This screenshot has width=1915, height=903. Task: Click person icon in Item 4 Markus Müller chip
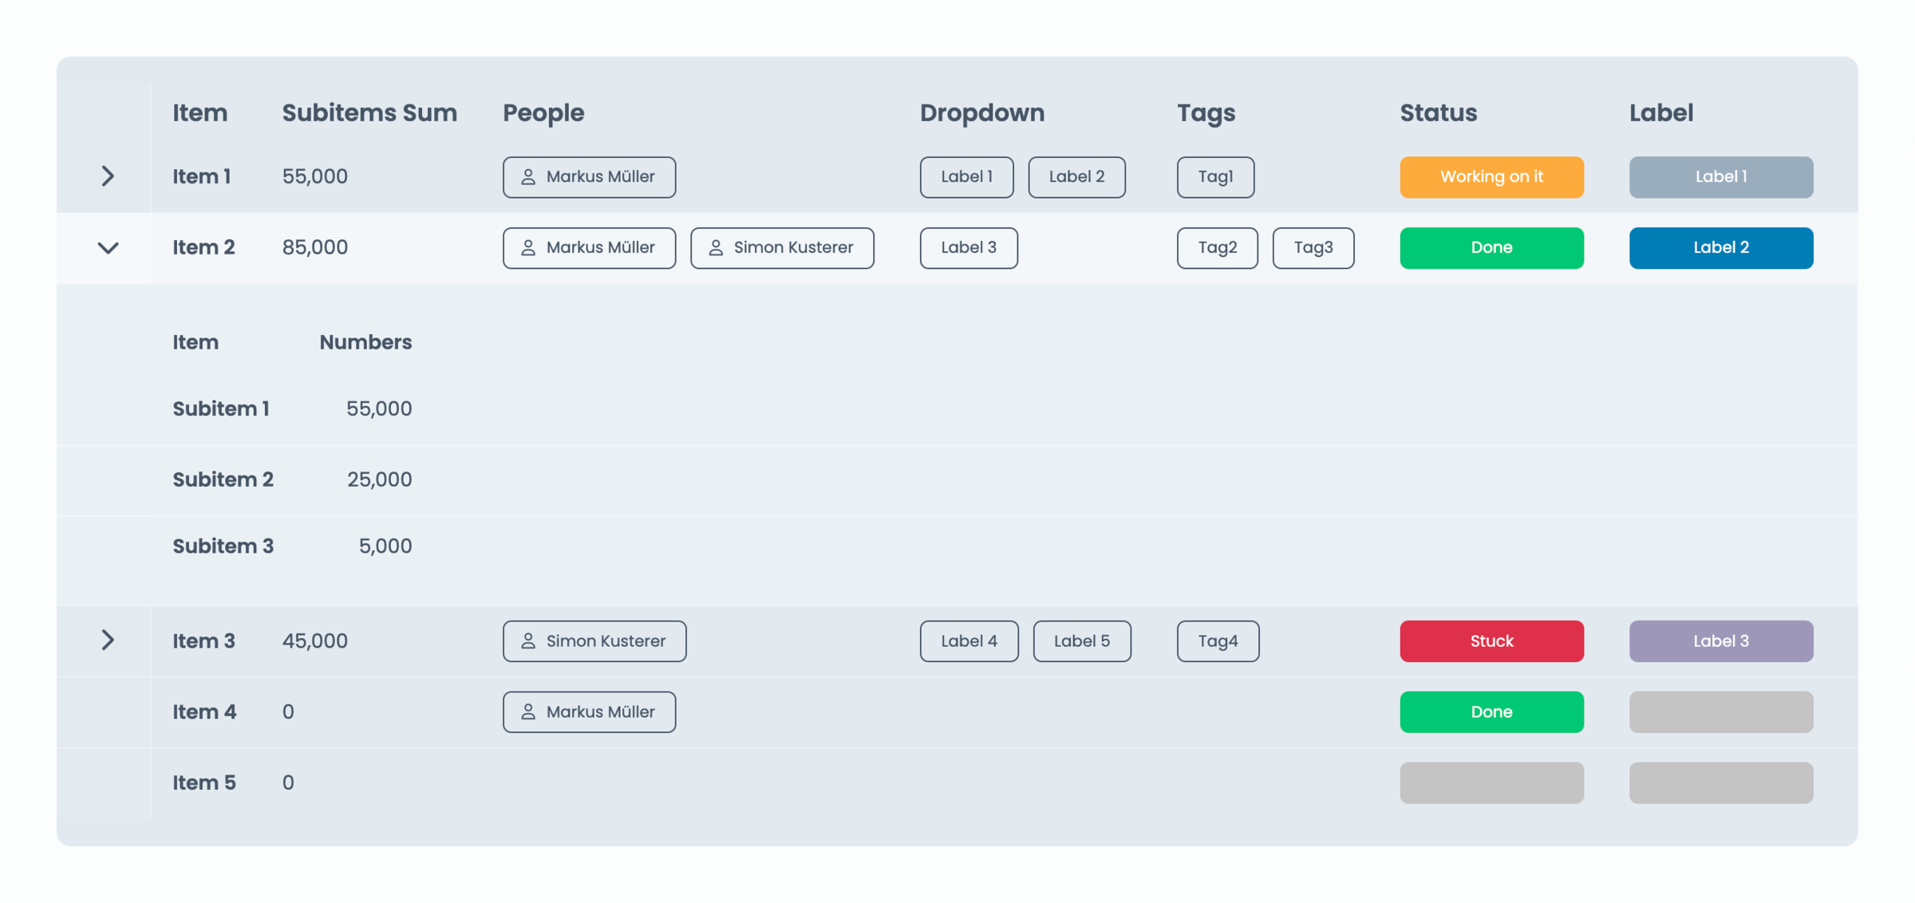(x=528, y=712)
